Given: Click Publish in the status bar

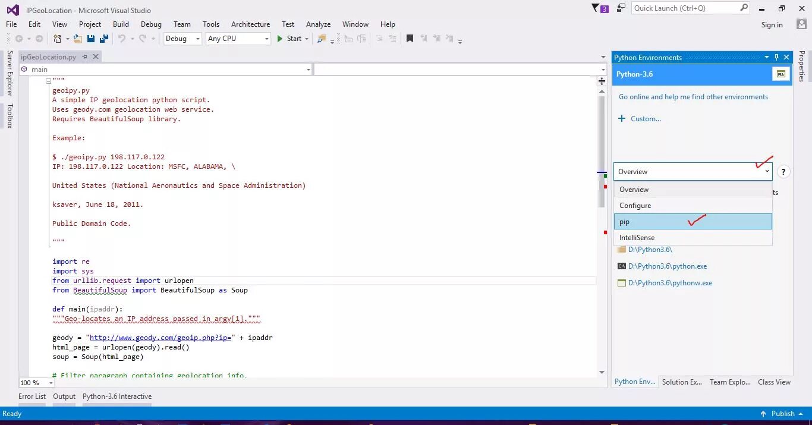Looking at the screenshot, I should [x=783, y=414].
